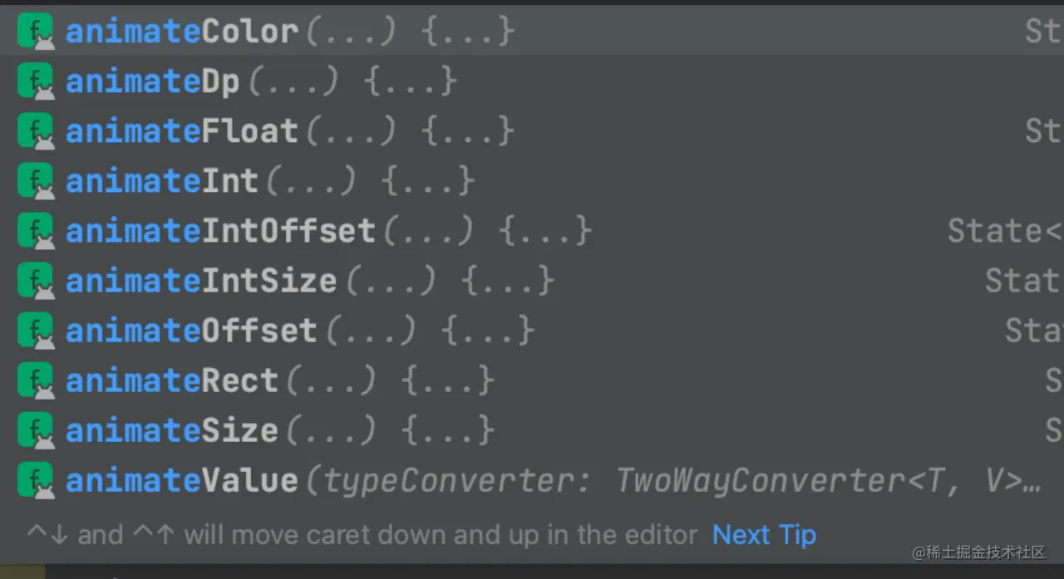
Task: Click the function icon beside animateValue
Action: pos(35,479)
